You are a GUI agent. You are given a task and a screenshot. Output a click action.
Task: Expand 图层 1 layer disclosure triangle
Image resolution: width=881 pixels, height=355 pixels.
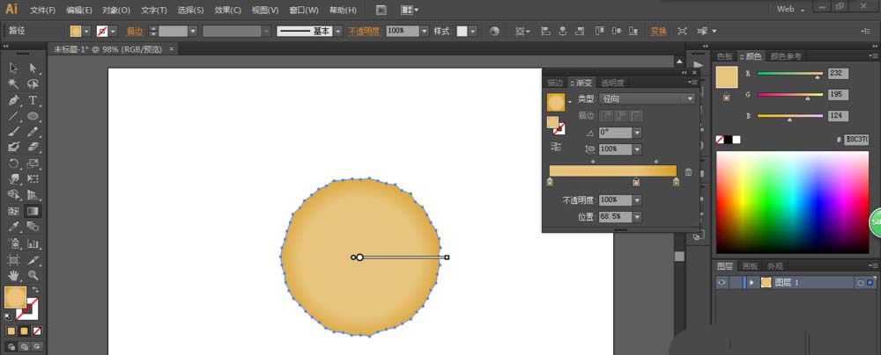pyautogui.click(x=751, y=283)
